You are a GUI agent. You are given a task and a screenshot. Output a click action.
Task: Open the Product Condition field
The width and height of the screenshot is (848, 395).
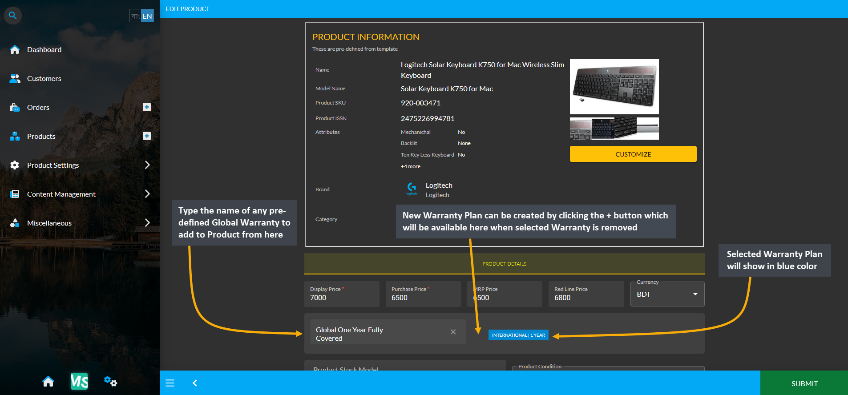pos(608,368)
